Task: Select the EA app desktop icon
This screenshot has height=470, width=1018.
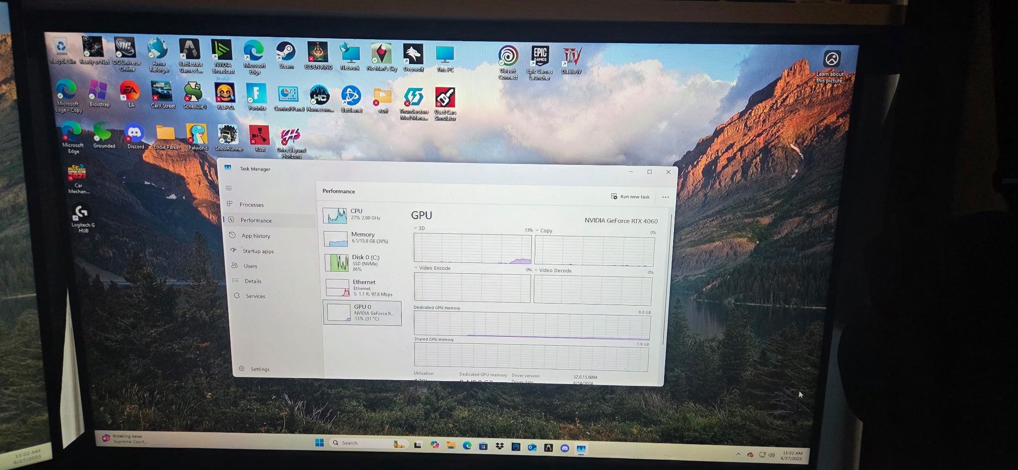Action: (130, 94)
